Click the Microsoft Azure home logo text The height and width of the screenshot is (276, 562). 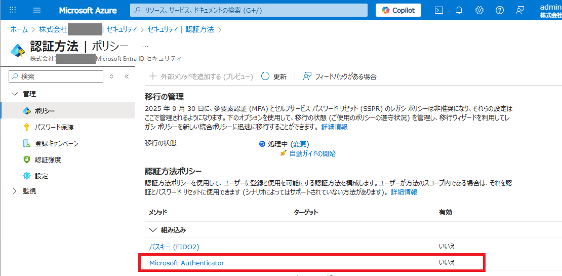point(88,11)
